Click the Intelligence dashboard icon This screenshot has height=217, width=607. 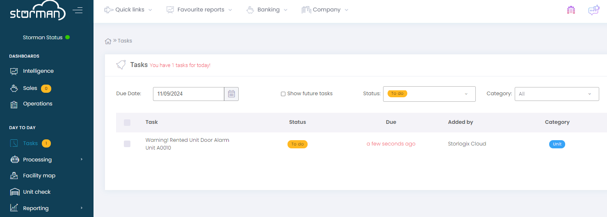click(x=14, y=71)
